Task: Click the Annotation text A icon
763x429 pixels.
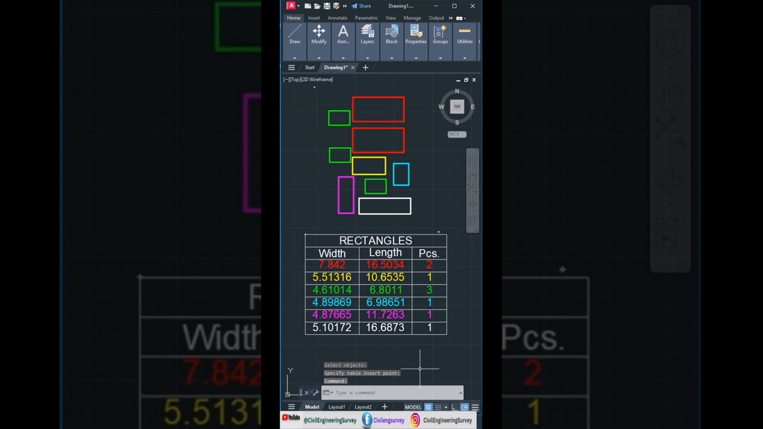Action: tap(343, 31)
